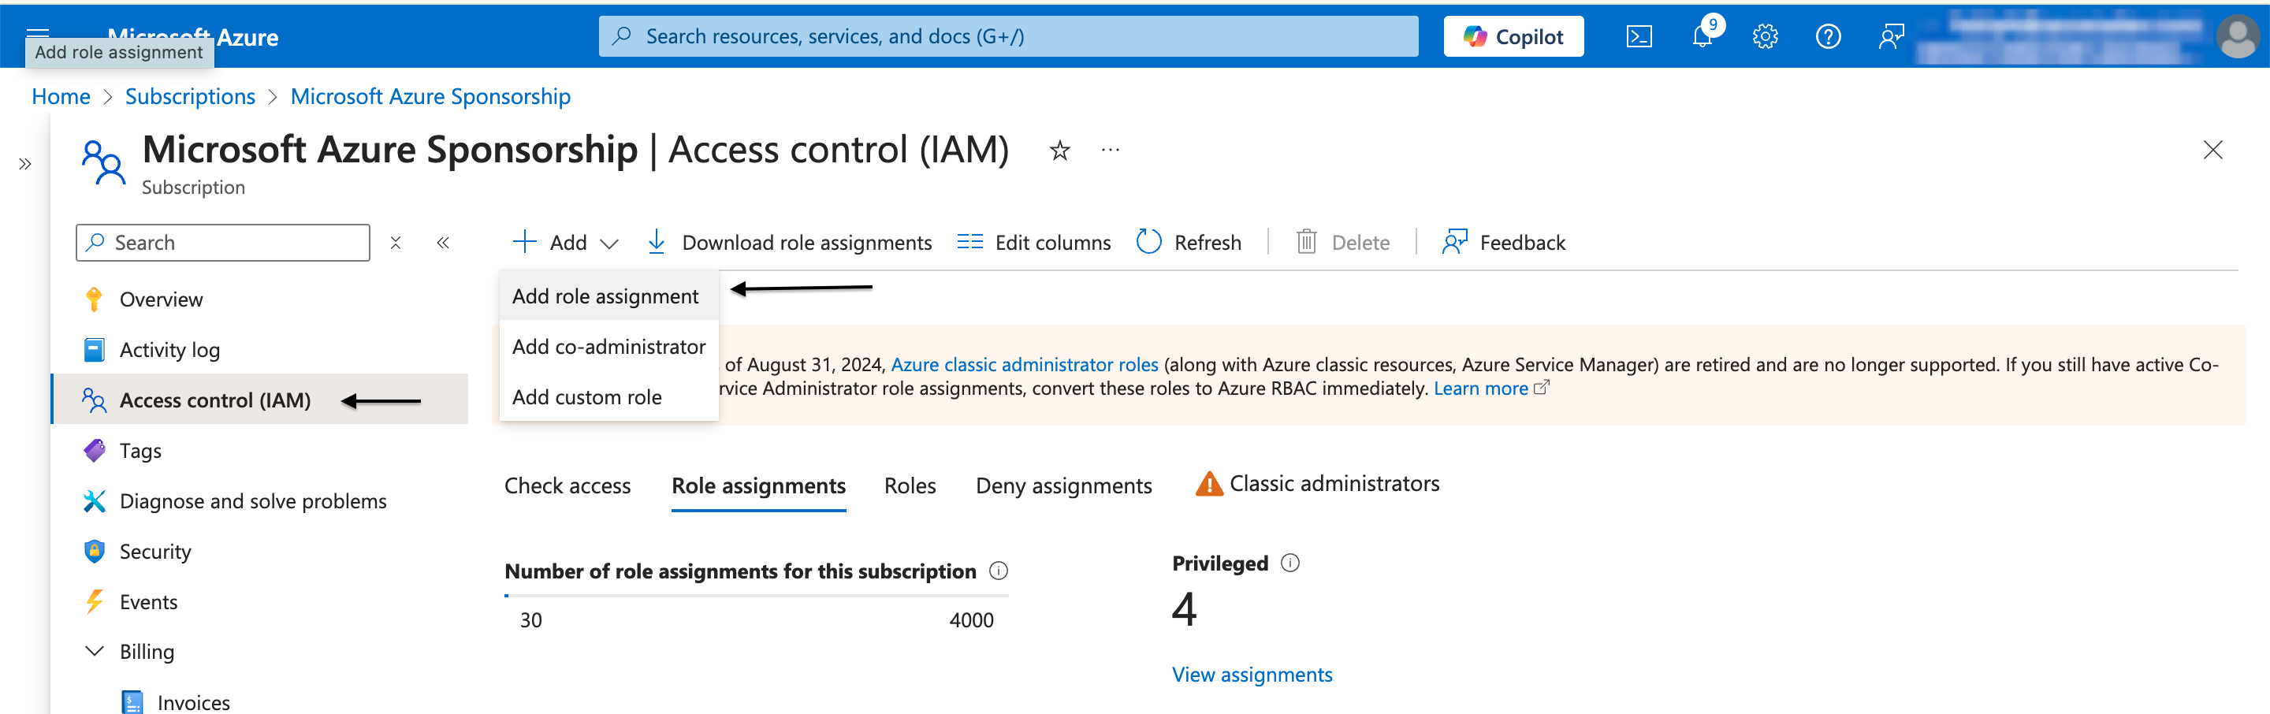2270x714 pixels.
Task: Expand the collapsed portal sidebar chevrons
Action: point(24,164)
